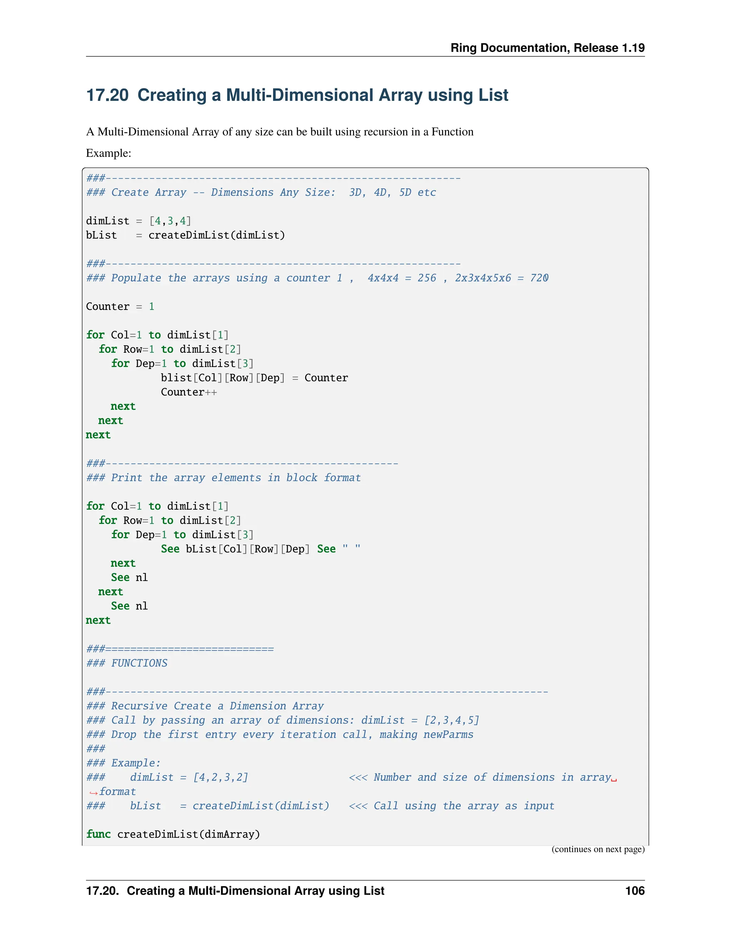Click comment '### Example:' in the functions section
This screenshot has width=731, height=945.
(123, 763)
